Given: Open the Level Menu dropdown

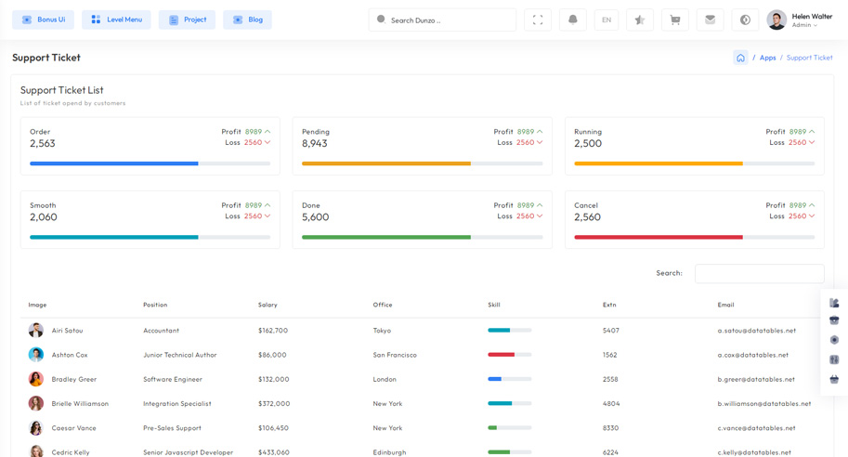Looking at the screenshot, I should (x=116, y=20).
